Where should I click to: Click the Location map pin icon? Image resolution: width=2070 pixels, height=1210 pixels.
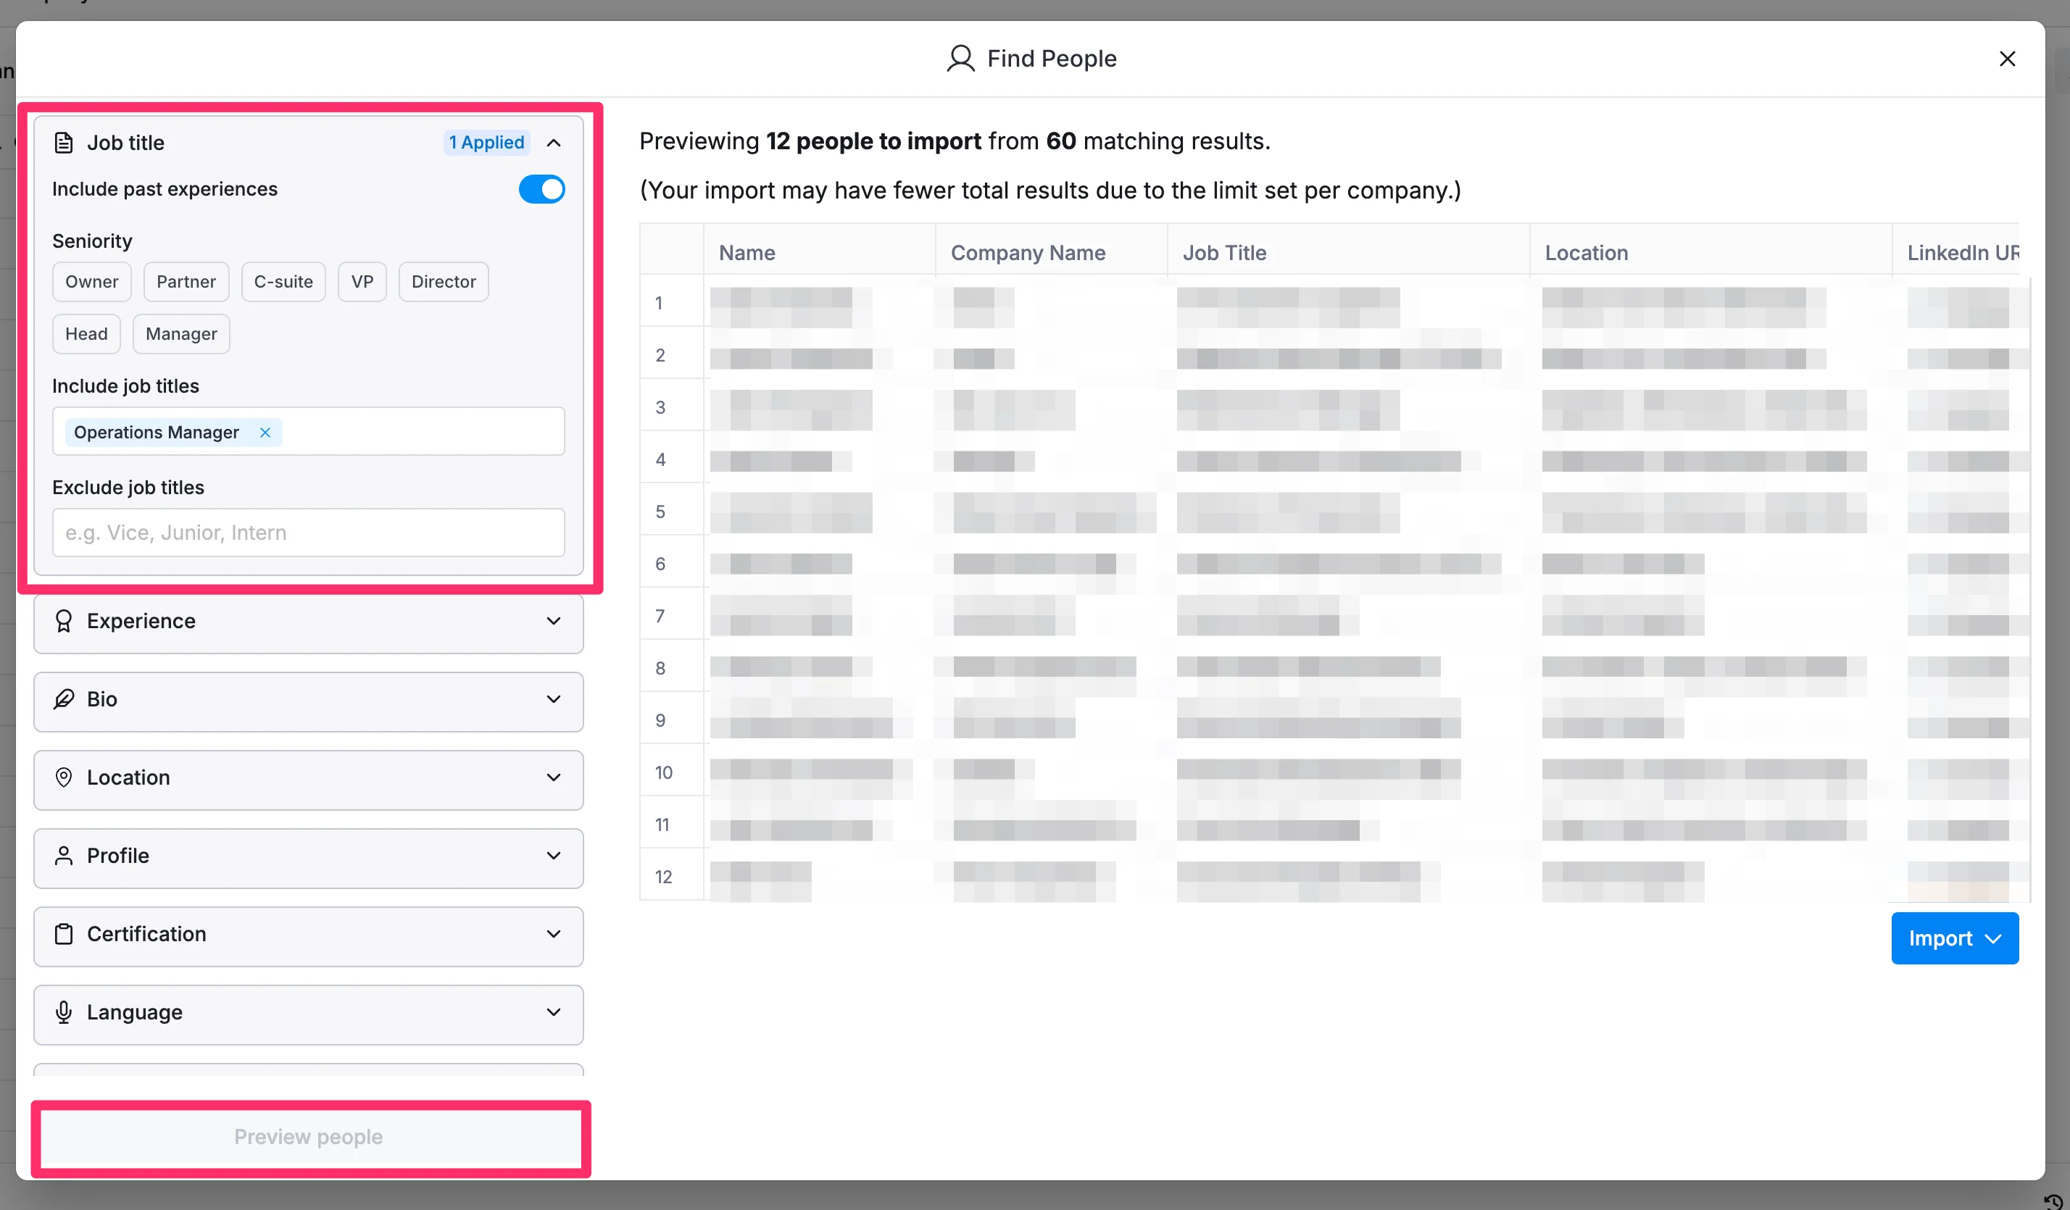point(63,777)
